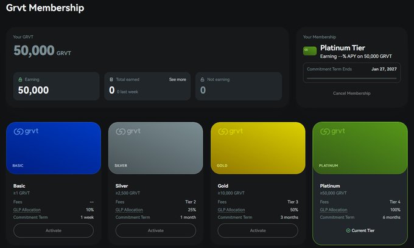Click the Platinum Tier title

[342, 47]
